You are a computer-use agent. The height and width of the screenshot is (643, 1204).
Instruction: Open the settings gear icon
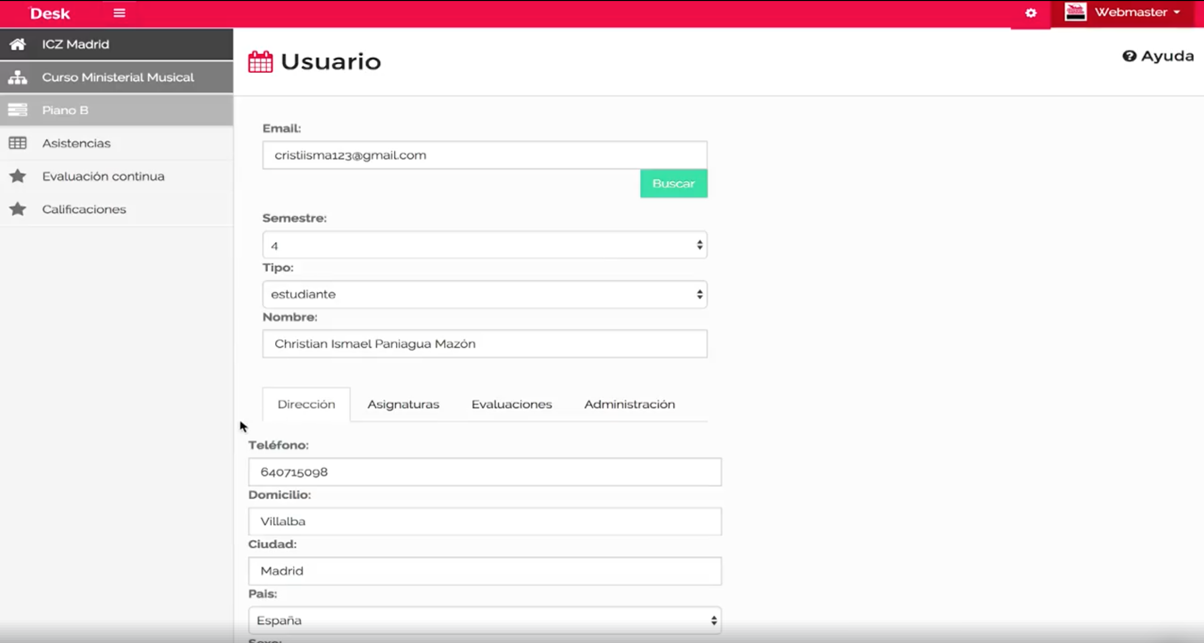pyautogui.click(x=1031, y=13)
